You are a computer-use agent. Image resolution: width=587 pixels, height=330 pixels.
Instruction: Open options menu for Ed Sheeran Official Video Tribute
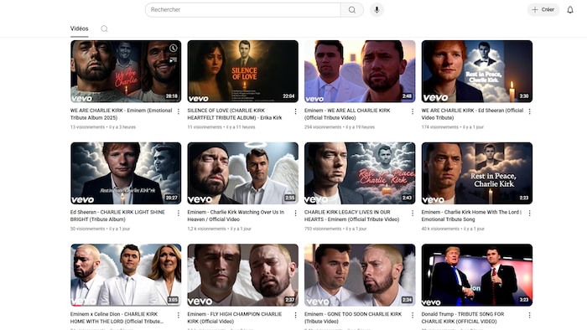pos(529,111)
